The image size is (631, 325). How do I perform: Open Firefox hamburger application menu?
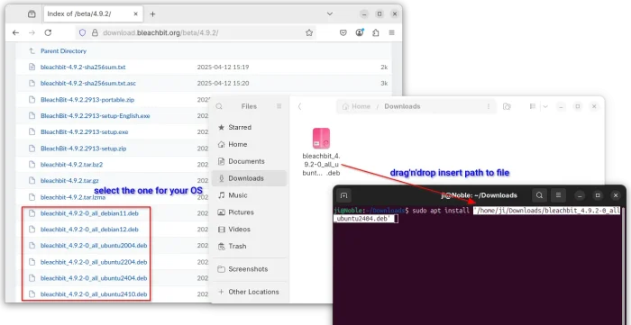coord(391,33)
